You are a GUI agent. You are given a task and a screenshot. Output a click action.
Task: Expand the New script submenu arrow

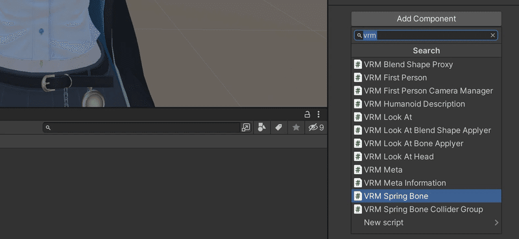(x=496, y=222)
